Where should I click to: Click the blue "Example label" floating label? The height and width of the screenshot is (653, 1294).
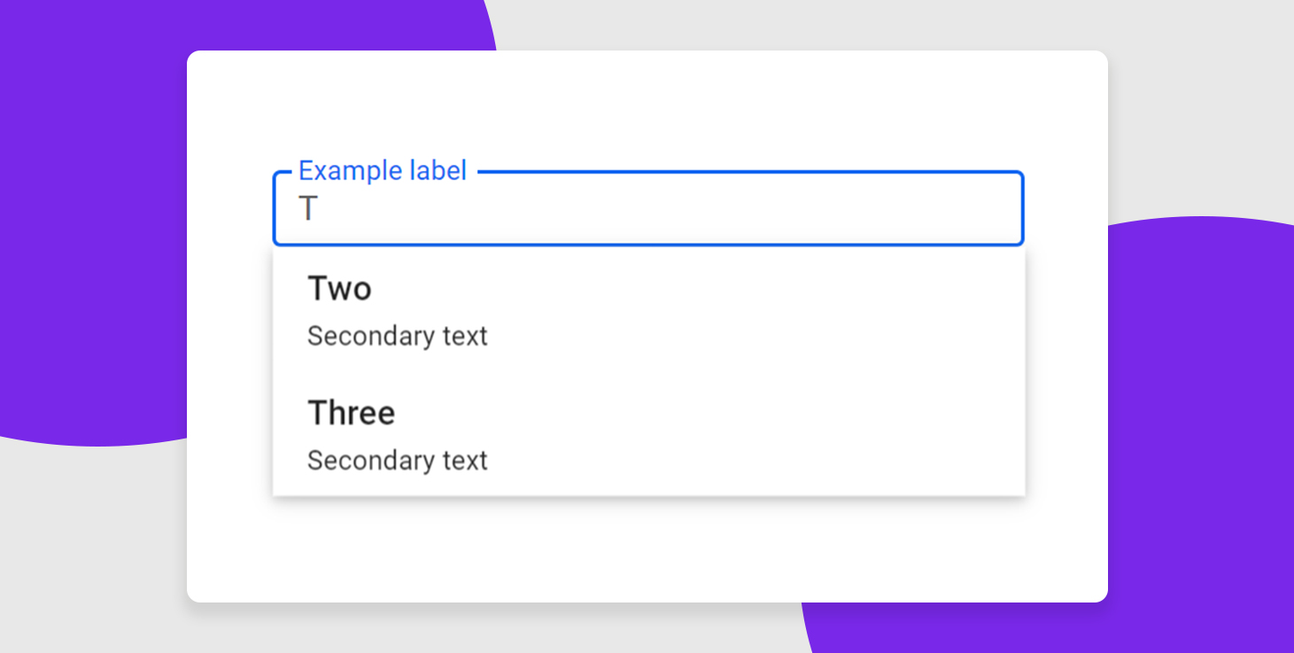pyautogui.click(x=382, y=170)
